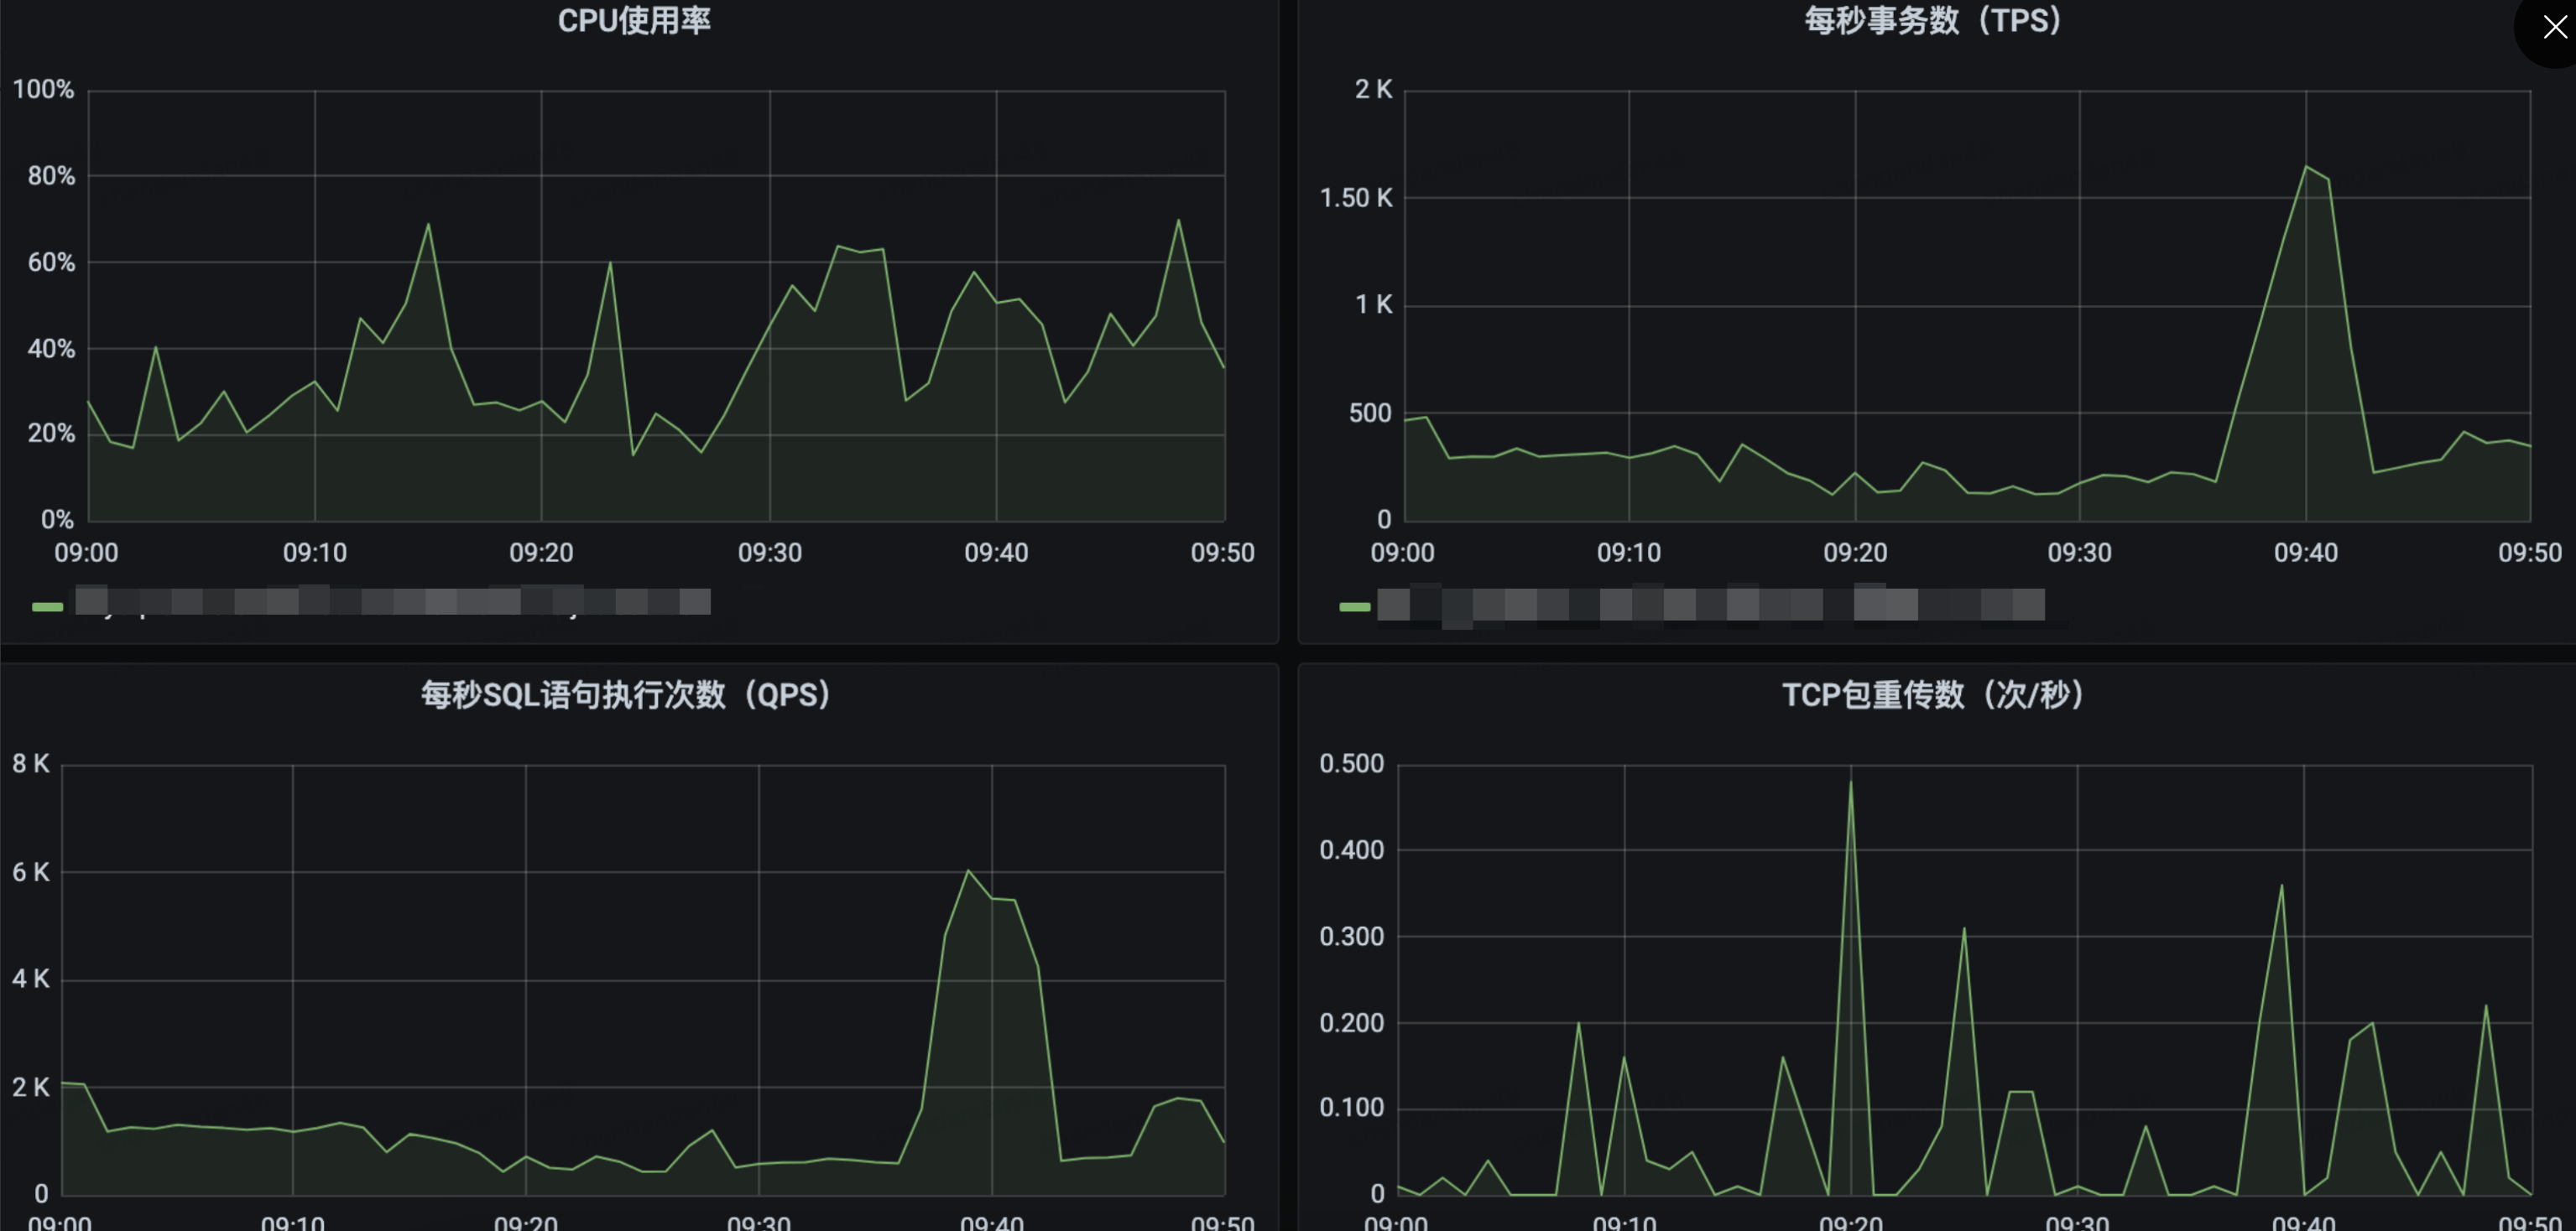Click 09:10 time label under CPU chart
The image size is (2576, 1231).
315,553
